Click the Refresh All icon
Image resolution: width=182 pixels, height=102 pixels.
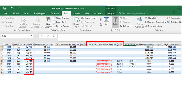[77, 22]
